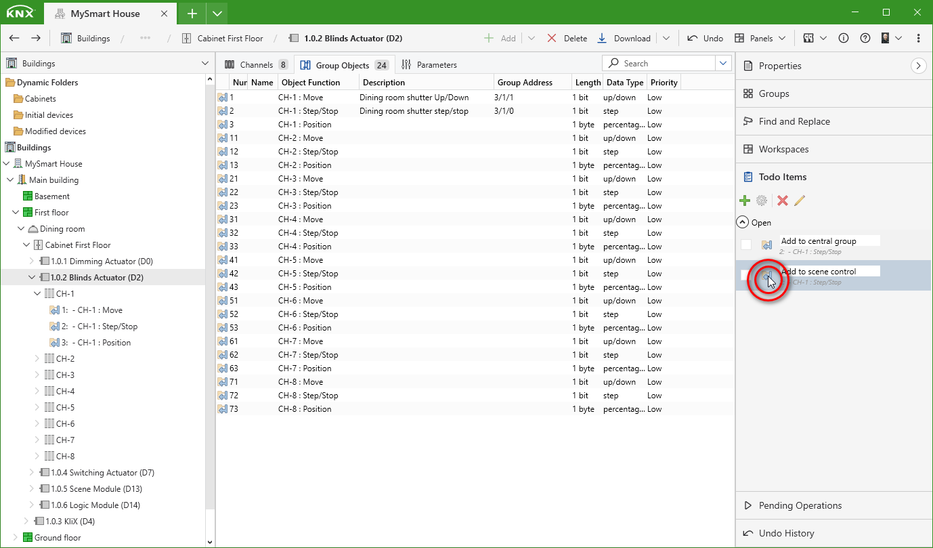Screen dimensions: 933x548
Task: Click the information circle icon
Action: pyautogui.click(x=844, y=39)
